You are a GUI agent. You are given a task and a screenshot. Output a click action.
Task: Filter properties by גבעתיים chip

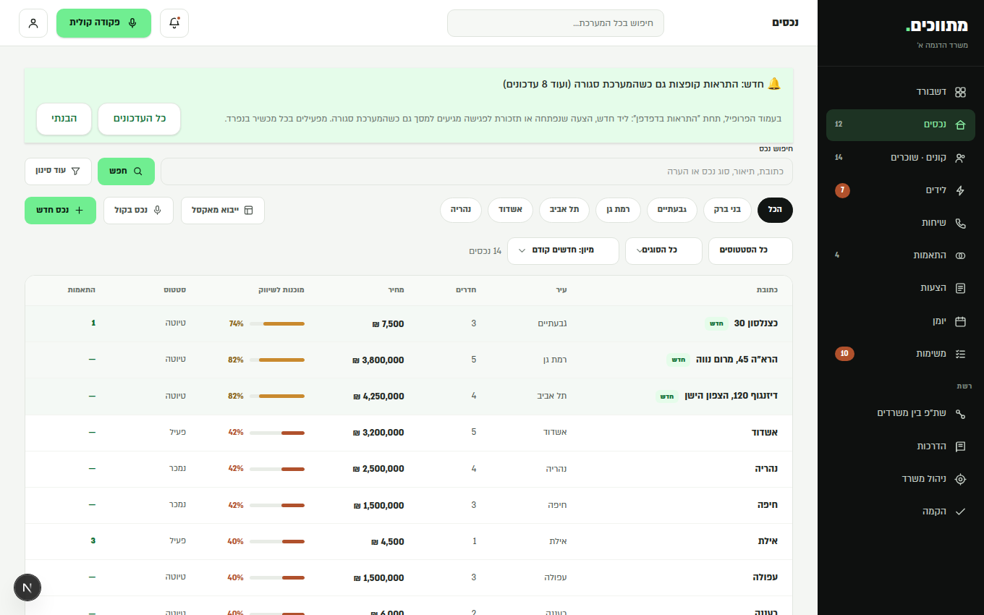click(x=672, y=210)
